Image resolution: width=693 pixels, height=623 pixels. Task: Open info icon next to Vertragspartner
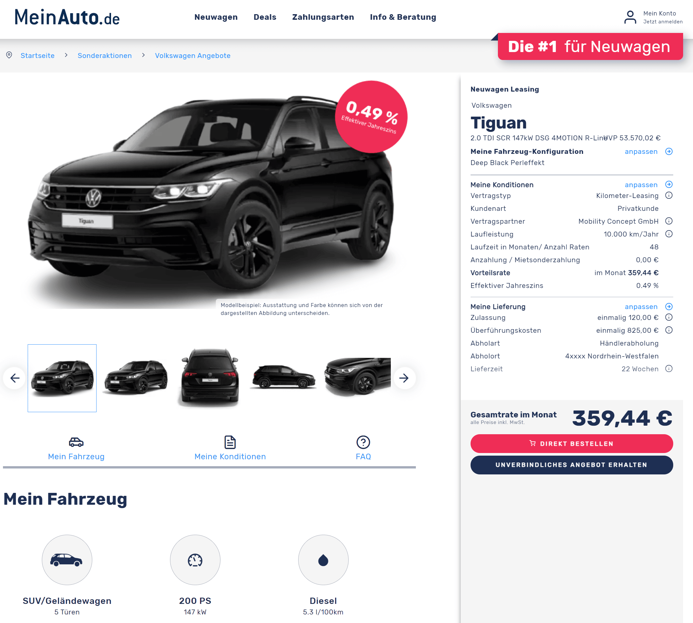(669, 221)
